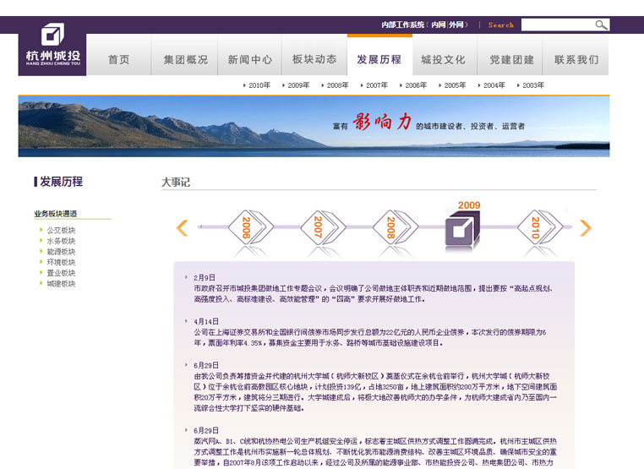Image resolution: width=644 pixels, height=469 pixels.
Task: Click the 杭州城投 logo
Action: (x=52, y=46)
